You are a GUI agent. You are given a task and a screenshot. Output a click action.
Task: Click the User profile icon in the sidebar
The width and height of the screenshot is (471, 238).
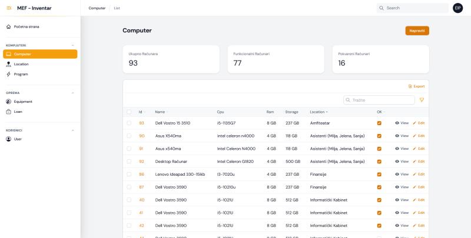point(8,139)
